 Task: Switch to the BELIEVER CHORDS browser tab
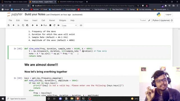[x=71, y=2]
